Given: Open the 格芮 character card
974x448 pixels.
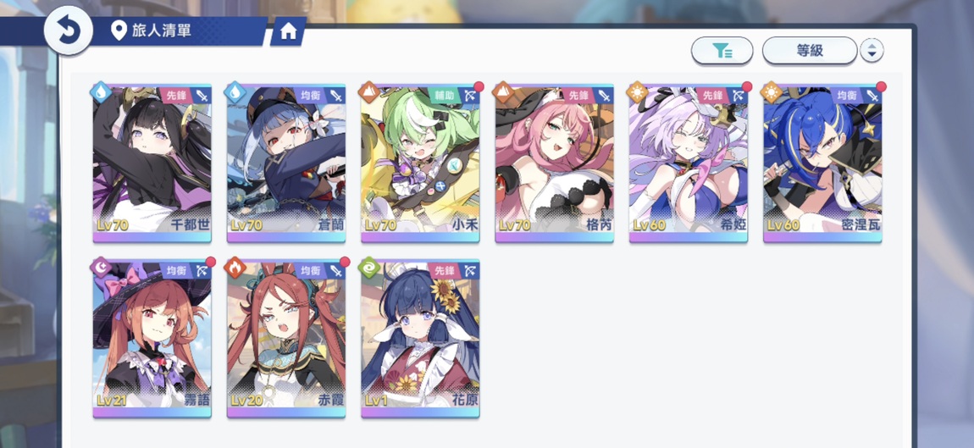Looking at the screenshot, I should 555,163.
